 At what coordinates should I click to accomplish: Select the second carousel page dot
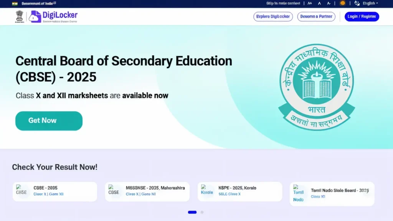pos(202,212)
